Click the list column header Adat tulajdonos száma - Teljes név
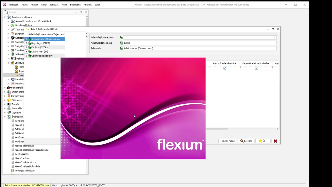Screen dimensions: 332x187 tap(46, 34)
